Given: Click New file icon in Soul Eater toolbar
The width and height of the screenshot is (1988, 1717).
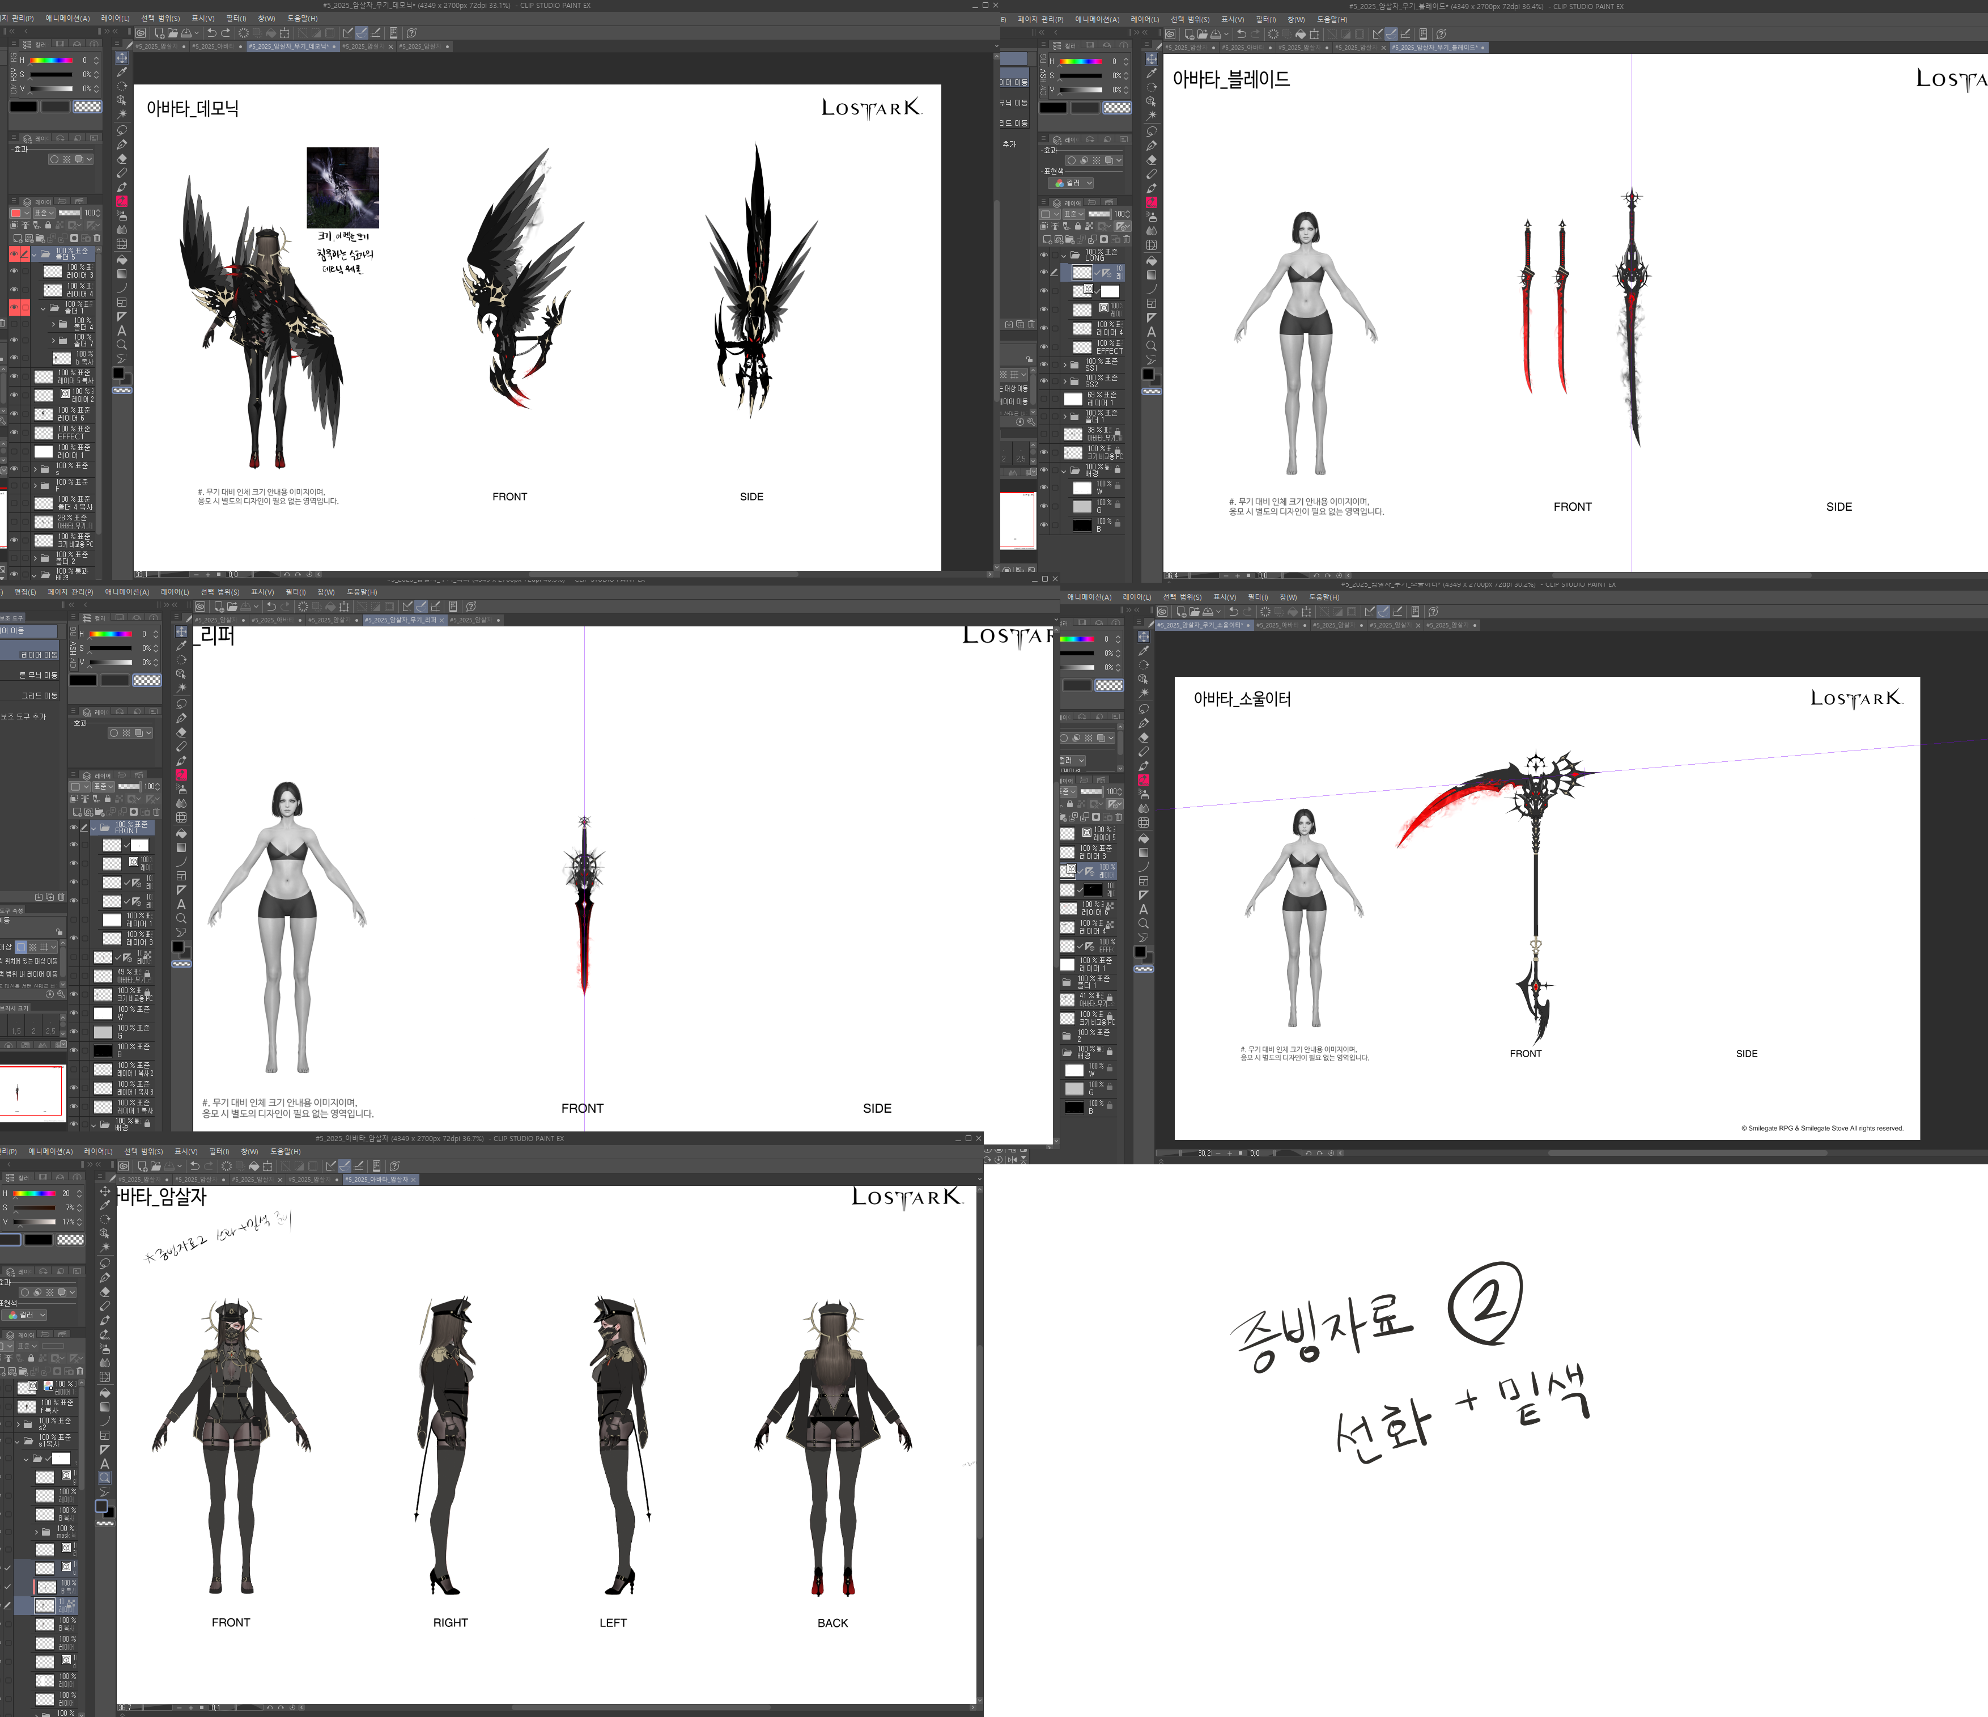Looking at the screenshot, I should pos(1181,612).
